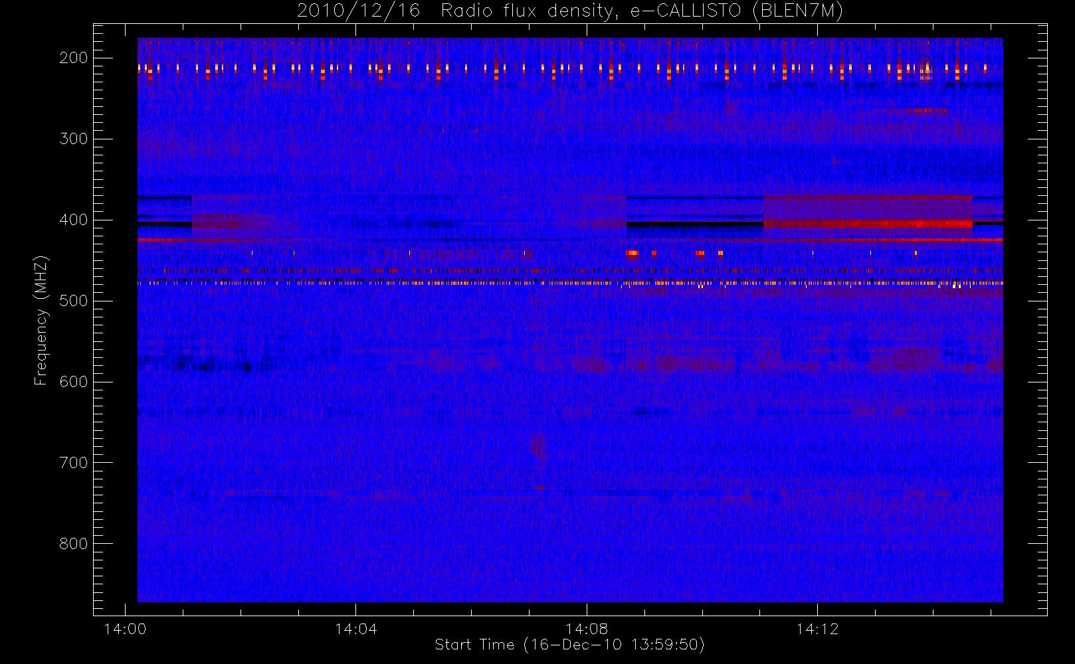Viewport: 1075px width, 664px height.
Task: Click the Start Time axis label
Action: 569,645
